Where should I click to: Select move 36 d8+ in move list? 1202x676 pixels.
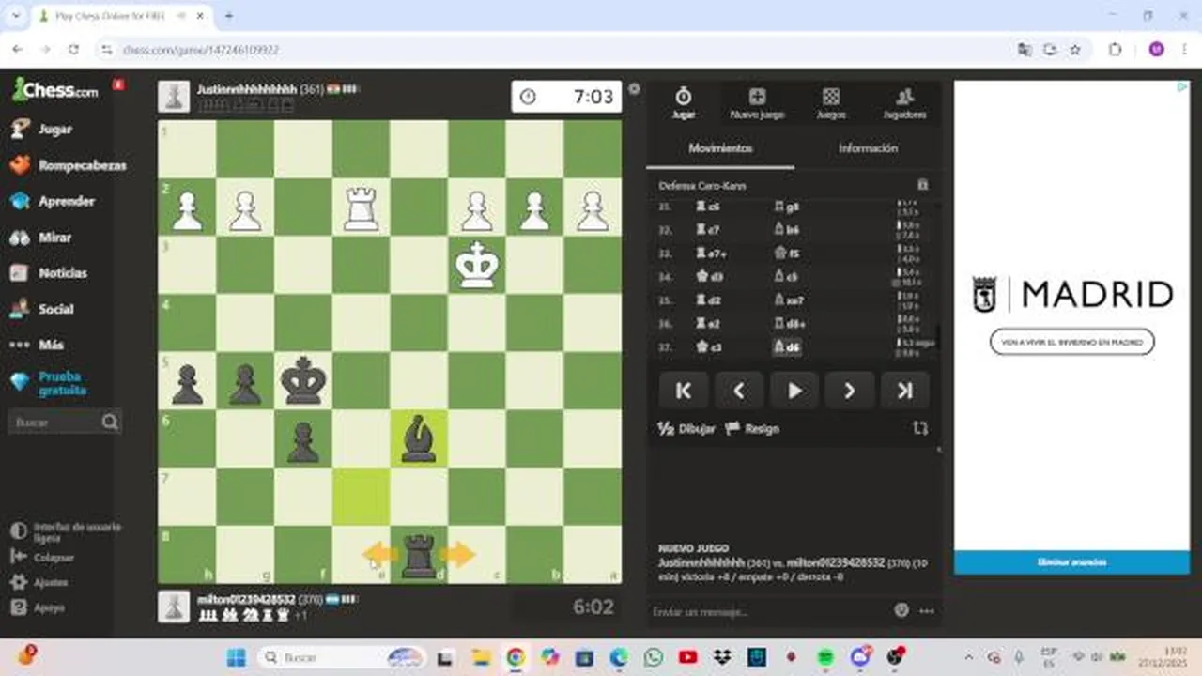788,324
